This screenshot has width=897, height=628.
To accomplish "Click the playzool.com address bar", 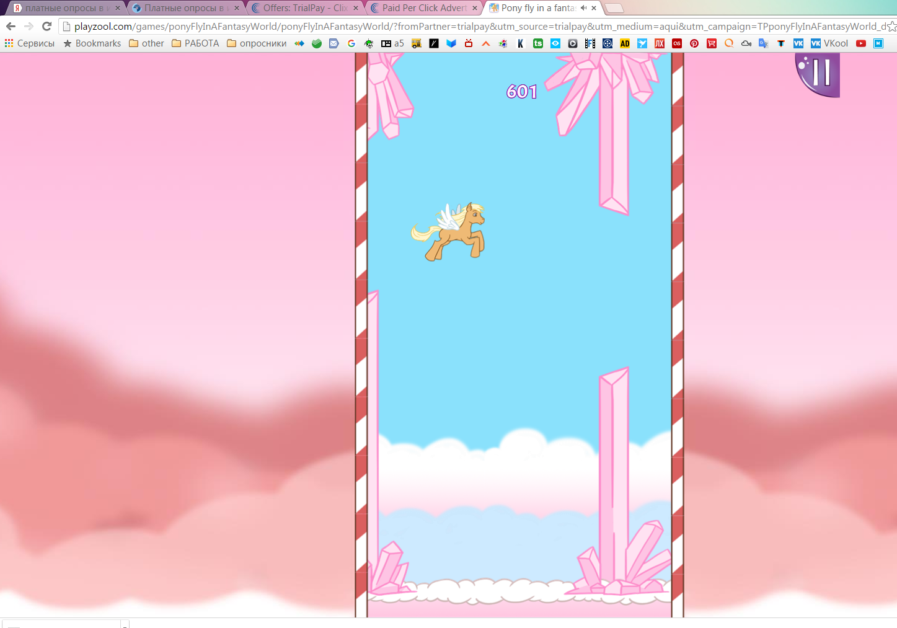I will 474,26.
